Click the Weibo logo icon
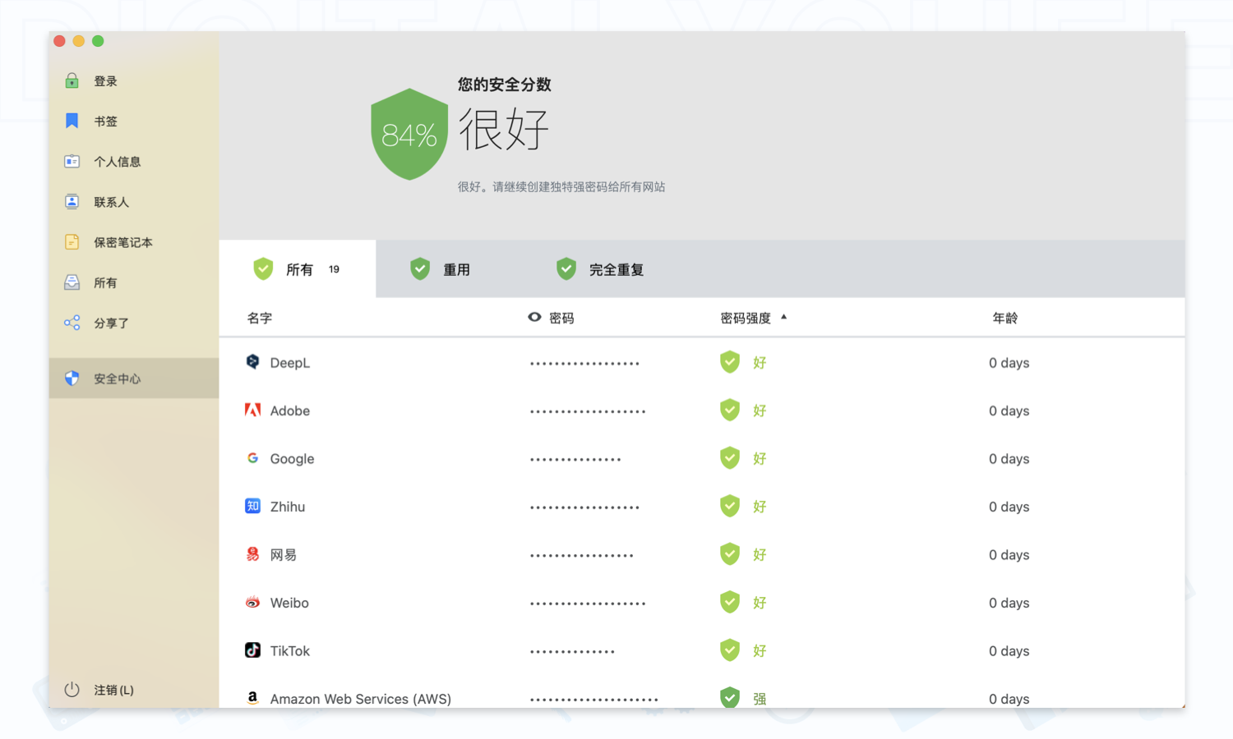1233x739 pixels. coord(252,602)
